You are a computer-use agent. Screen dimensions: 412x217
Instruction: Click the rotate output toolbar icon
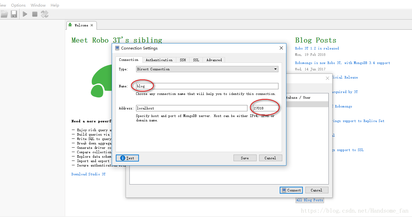coord(45,14)
